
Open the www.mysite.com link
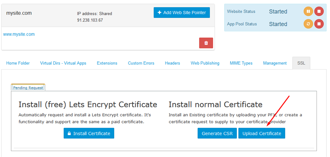pos(19,34)
